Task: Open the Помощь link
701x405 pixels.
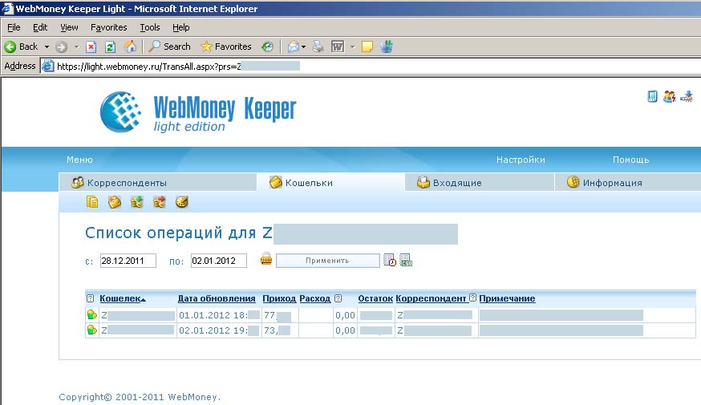Action: 630,160
